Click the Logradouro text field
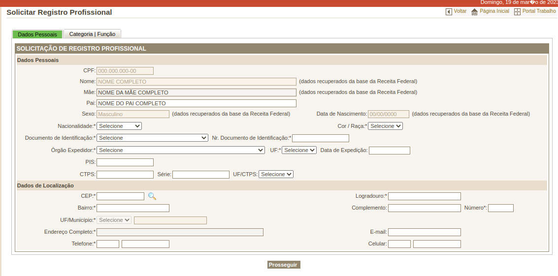Screen dimensions: 558x276 (x=424, y=196)
